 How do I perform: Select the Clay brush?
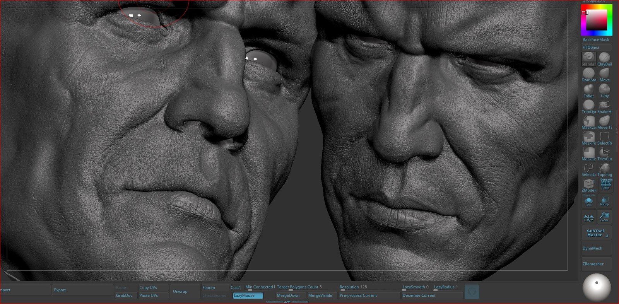click(x=605, y=91)
